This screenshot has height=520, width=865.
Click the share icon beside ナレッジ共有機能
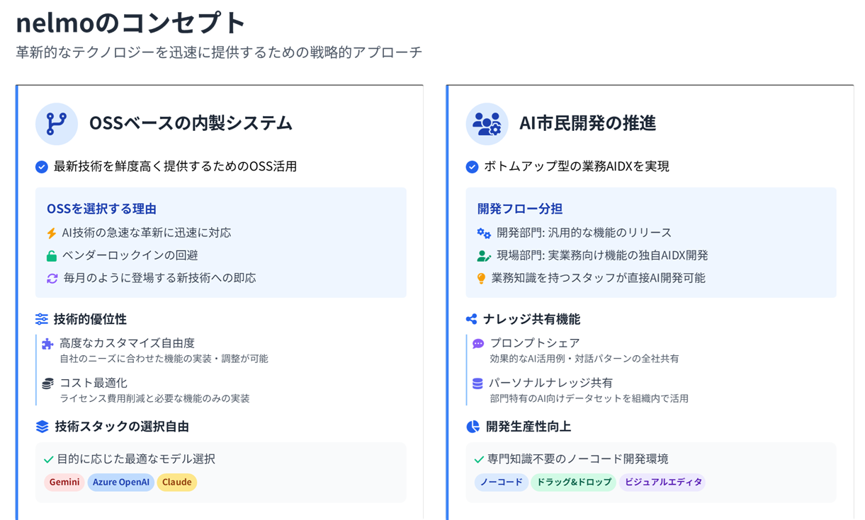(x=472, y=320)
